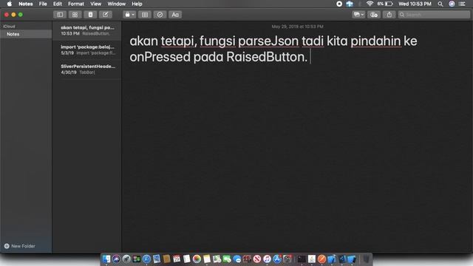The image size is (473, 266).
Task: Click the blue cloud upload menu icon
Action: click(x=350, y=4)
